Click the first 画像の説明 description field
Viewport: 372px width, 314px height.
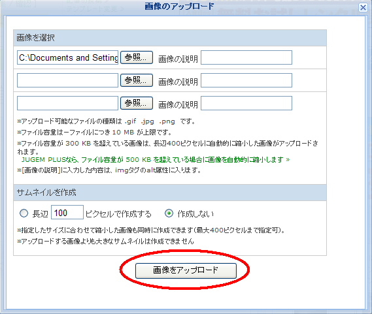pyautogui.click(x=246, y=57)
